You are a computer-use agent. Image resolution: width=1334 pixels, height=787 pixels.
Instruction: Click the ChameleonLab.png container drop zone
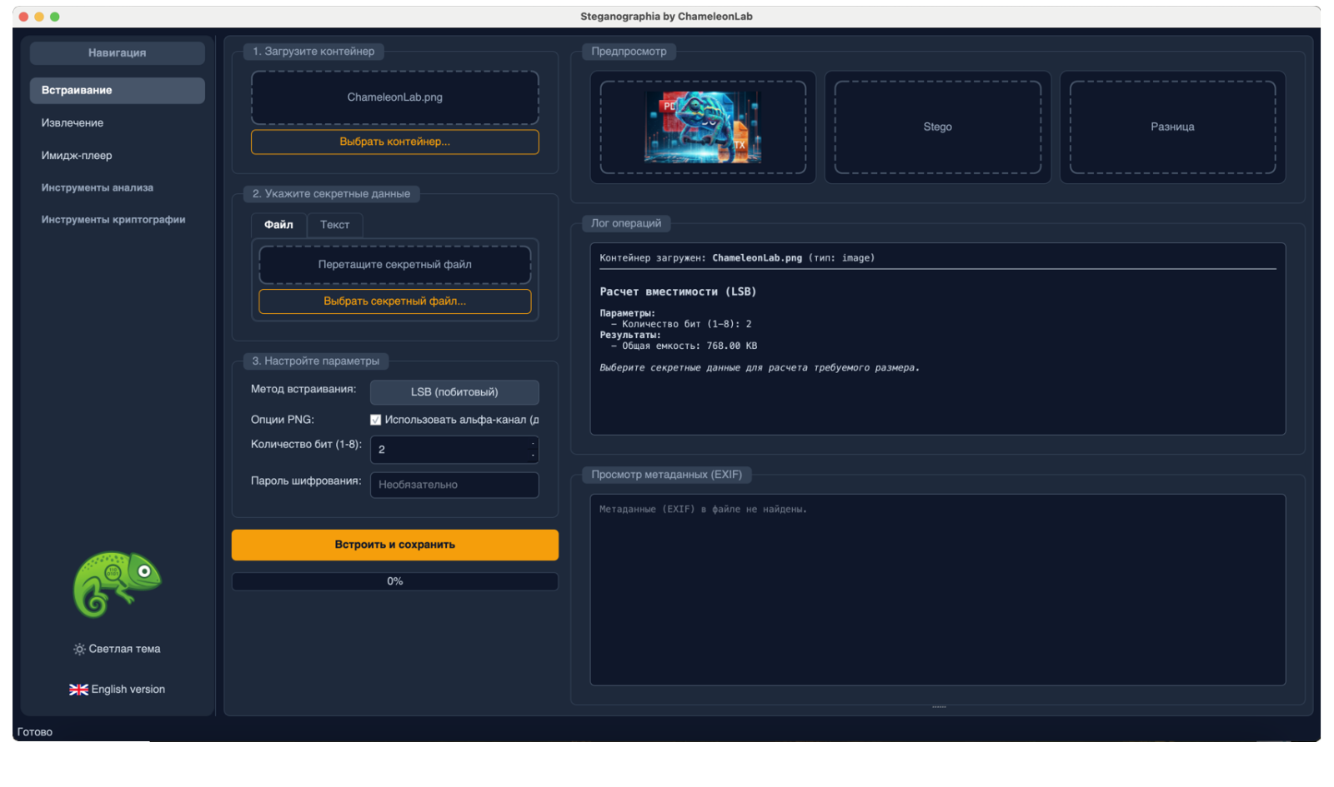coord(394,97)
